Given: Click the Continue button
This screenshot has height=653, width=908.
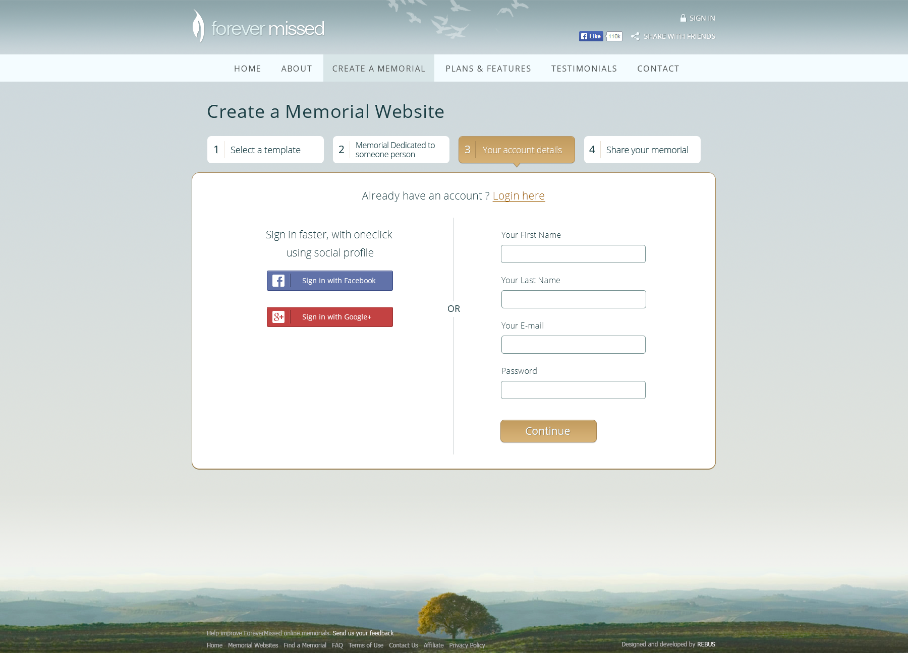Looking at the screenshot, I should (548, 431).
